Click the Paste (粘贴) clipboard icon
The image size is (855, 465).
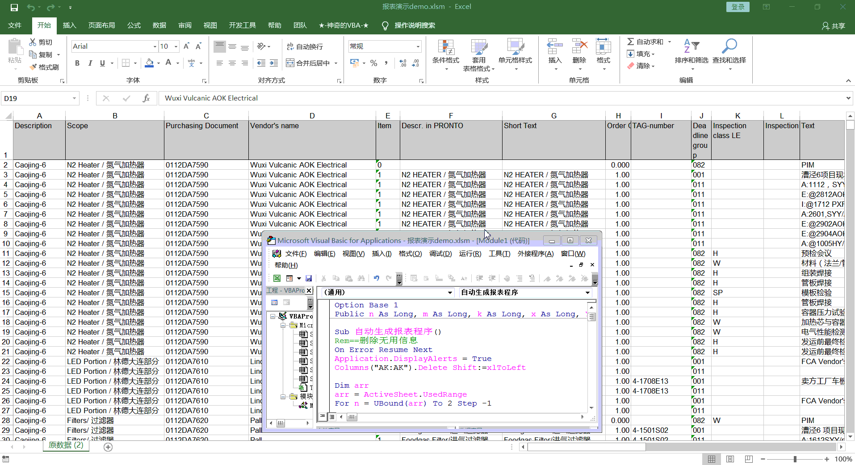coord(15,47)
